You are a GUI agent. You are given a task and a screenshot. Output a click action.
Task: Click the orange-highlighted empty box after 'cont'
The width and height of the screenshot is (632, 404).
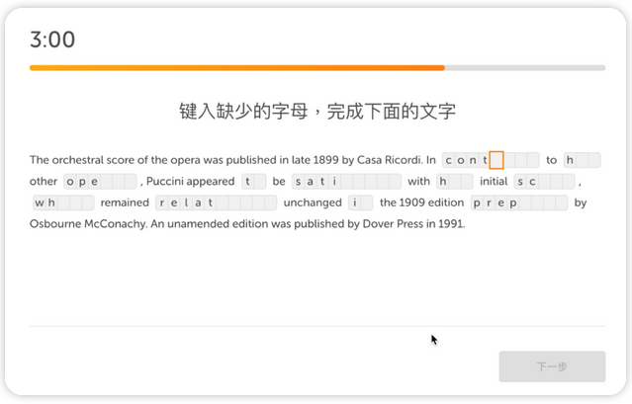tap(497, 160)
